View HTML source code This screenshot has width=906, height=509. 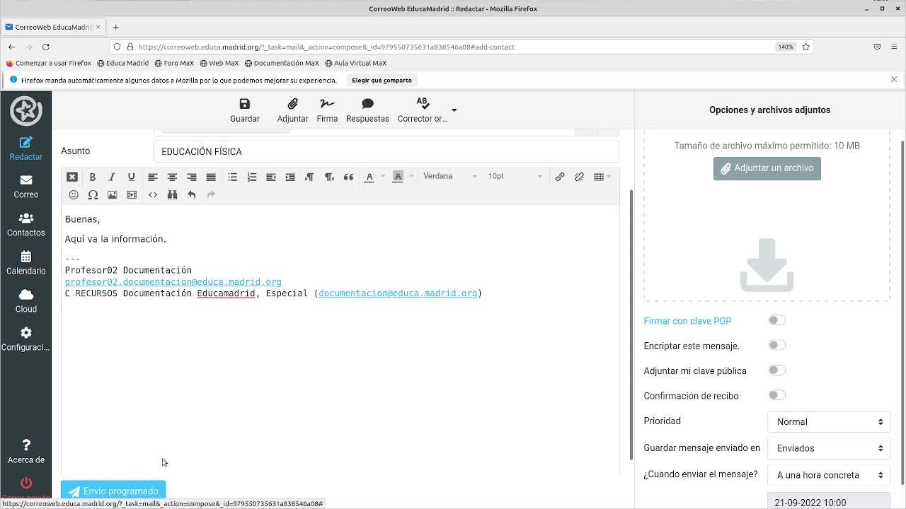tap(153, 194)
